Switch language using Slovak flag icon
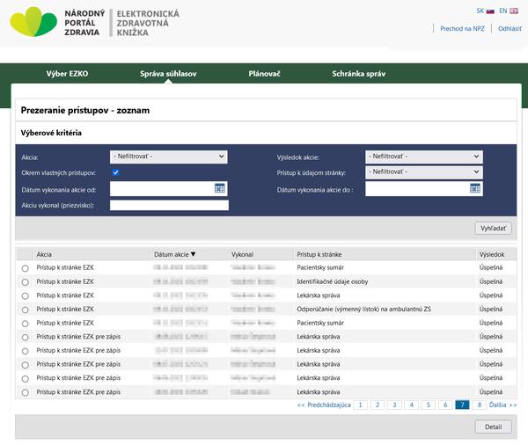 (x=490, y=11)
